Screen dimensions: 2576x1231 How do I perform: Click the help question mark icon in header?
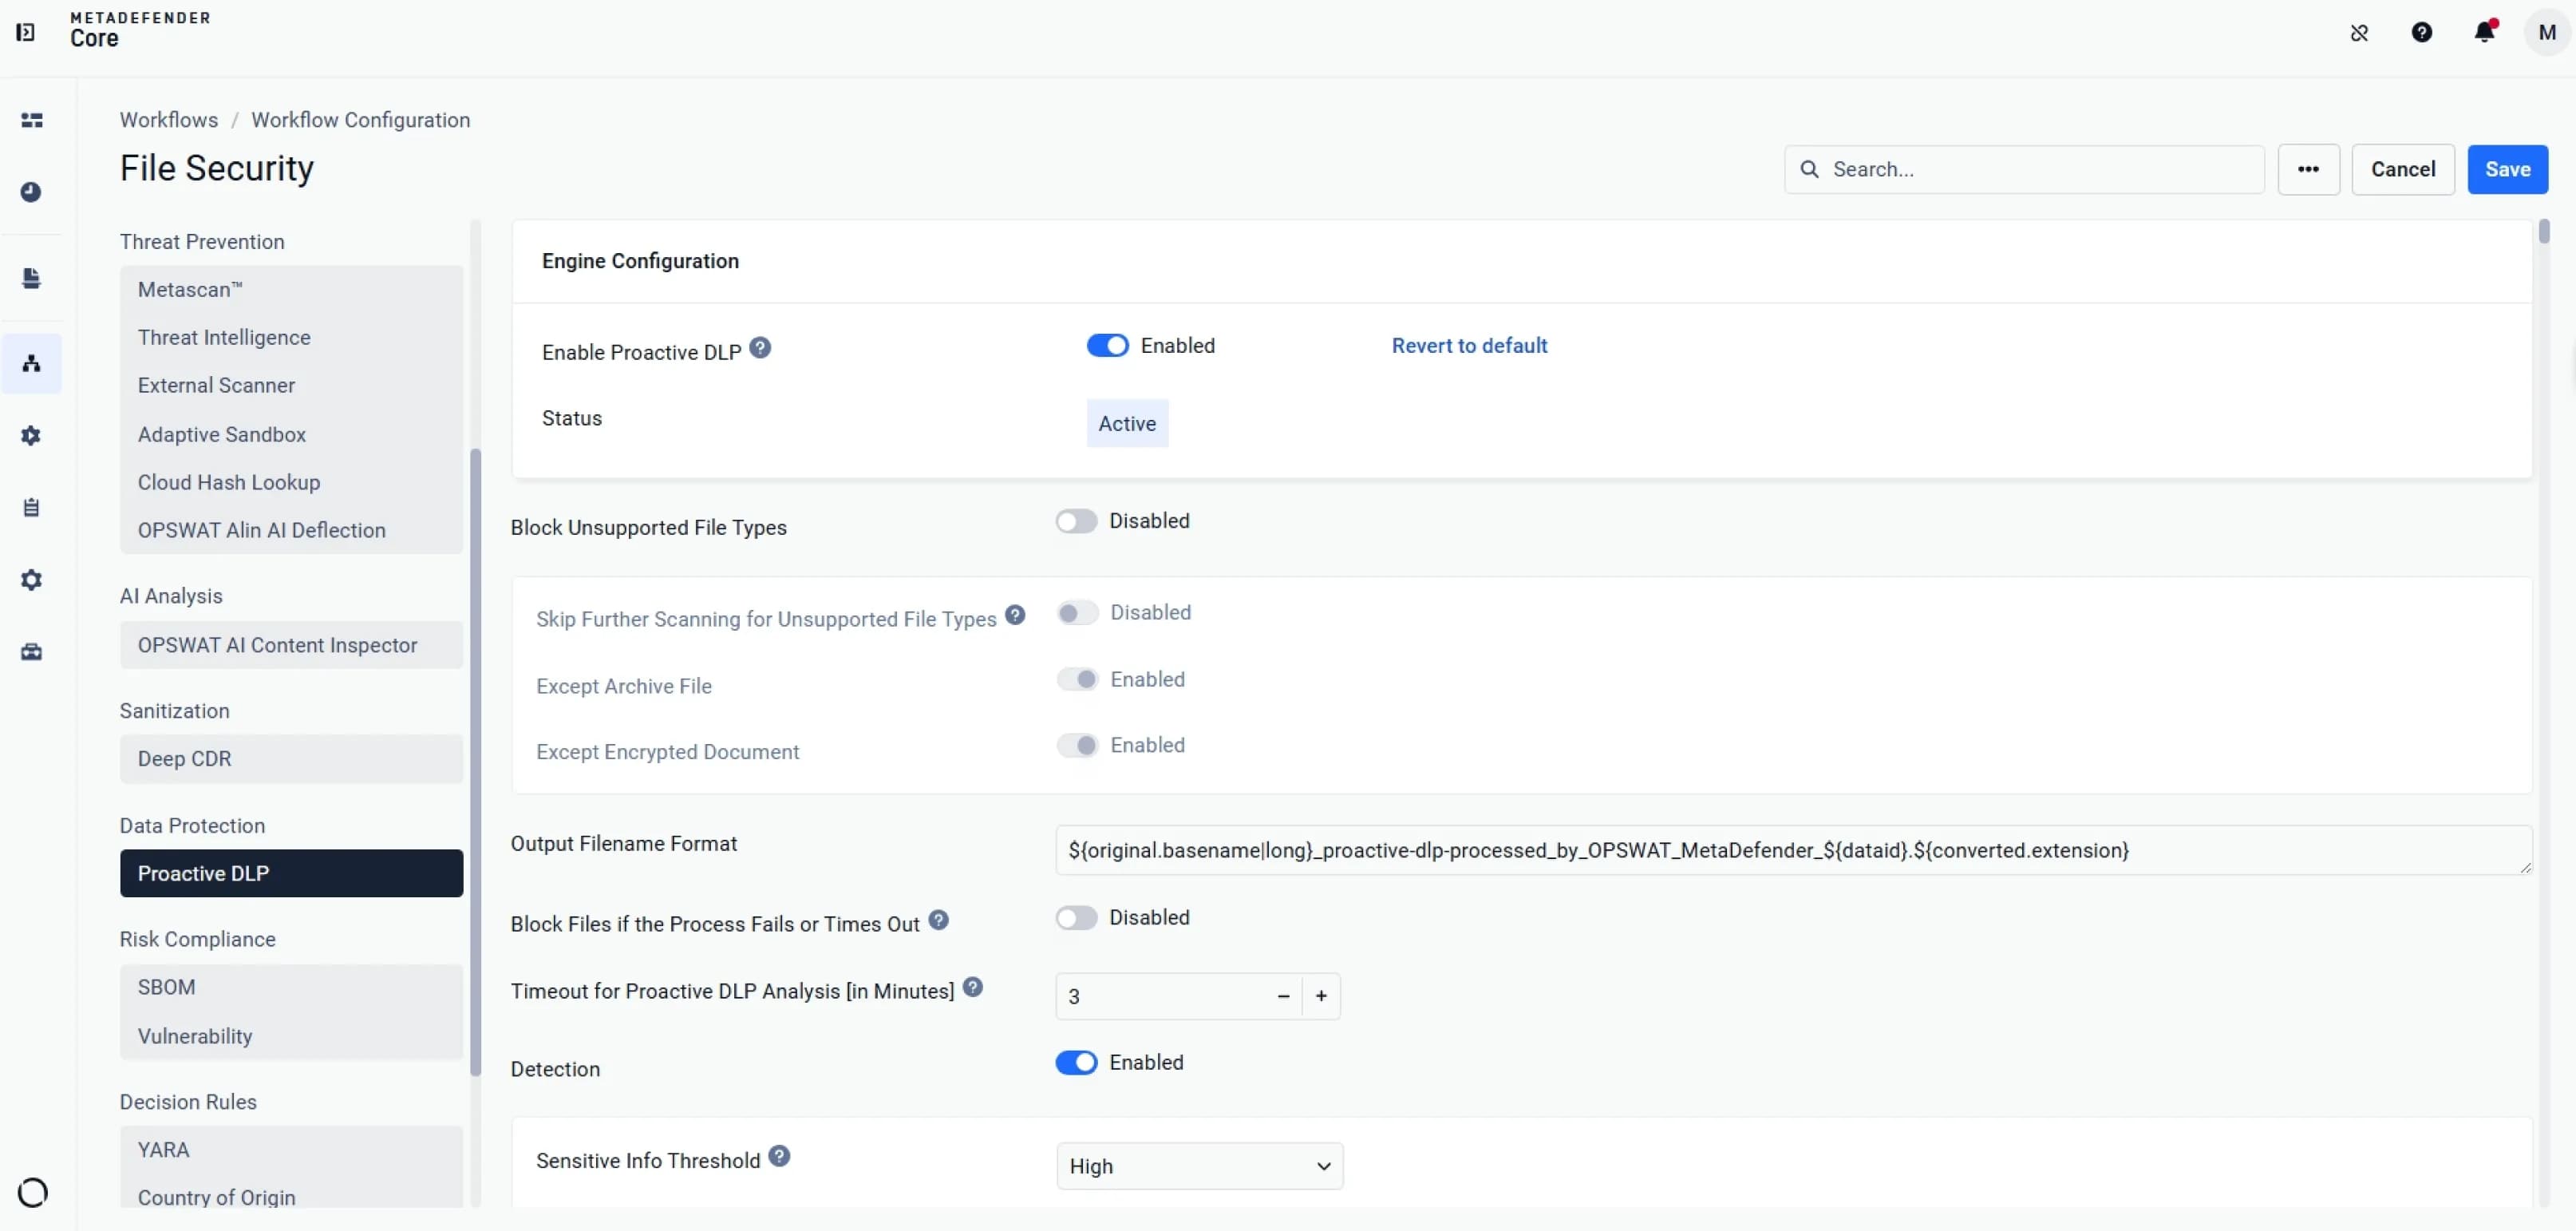pos(2421,32)
